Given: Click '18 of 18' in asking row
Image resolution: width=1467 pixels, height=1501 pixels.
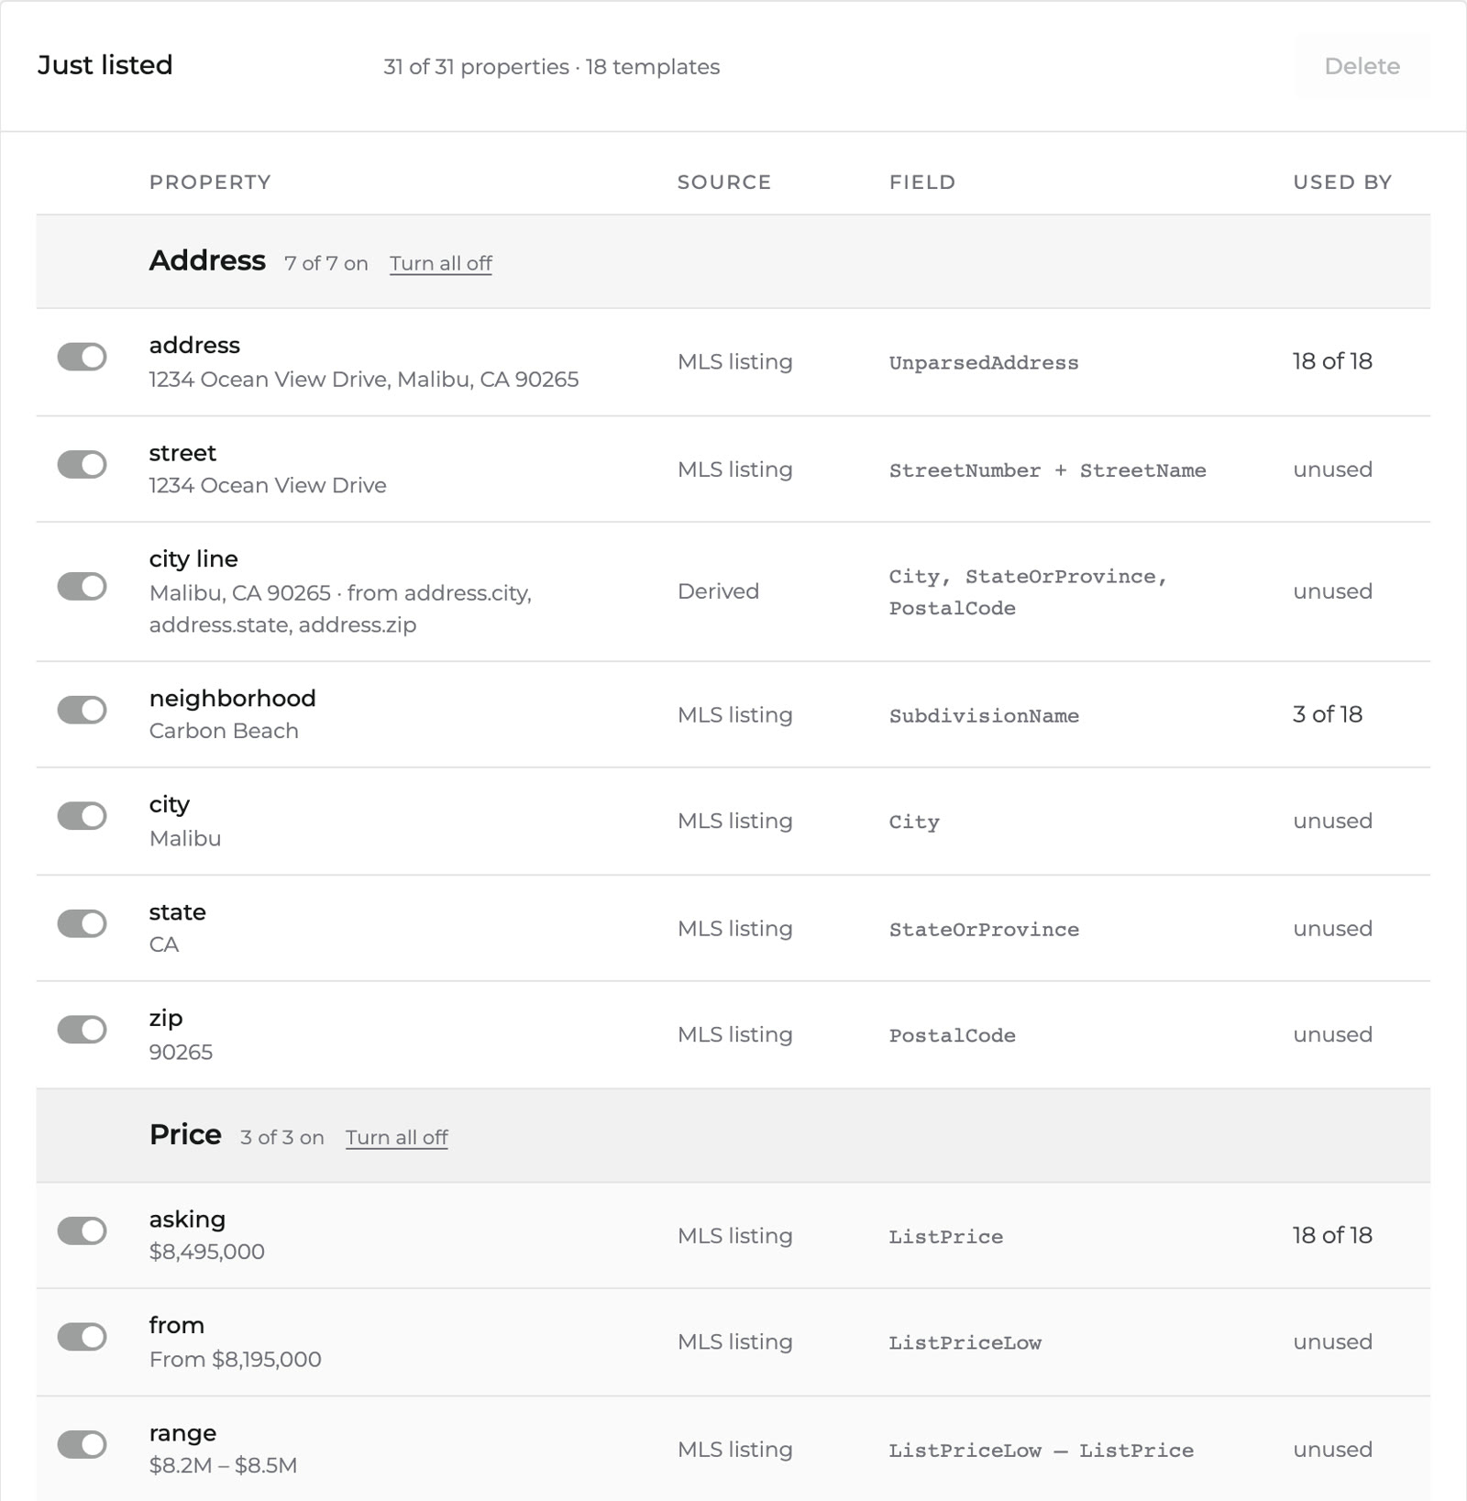Looking at the screenshot, I should pyautogui.click(x=1332, y=1235).
